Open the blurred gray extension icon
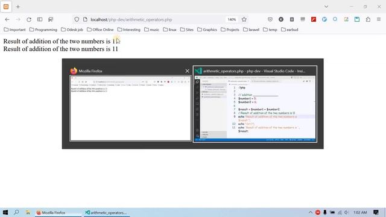The height and width of the screenshot is (217, 386). coord(303,19)
